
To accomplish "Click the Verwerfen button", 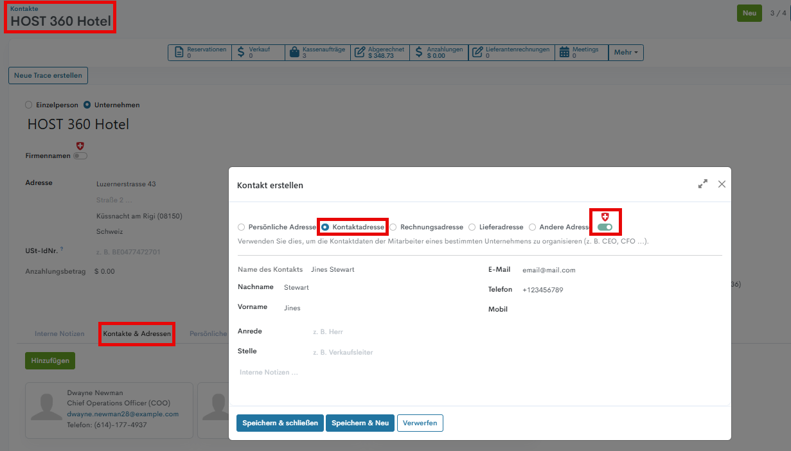I will coord(420,423).
